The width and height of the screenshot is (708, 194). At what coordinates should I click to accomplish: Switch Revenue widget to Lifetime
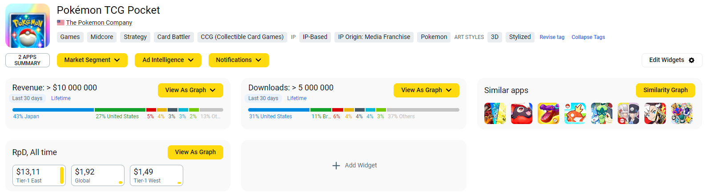click(x=61, y=98)
